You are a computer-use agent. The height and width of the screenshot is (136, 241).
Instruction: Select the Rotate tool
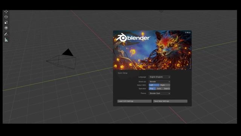6,17
